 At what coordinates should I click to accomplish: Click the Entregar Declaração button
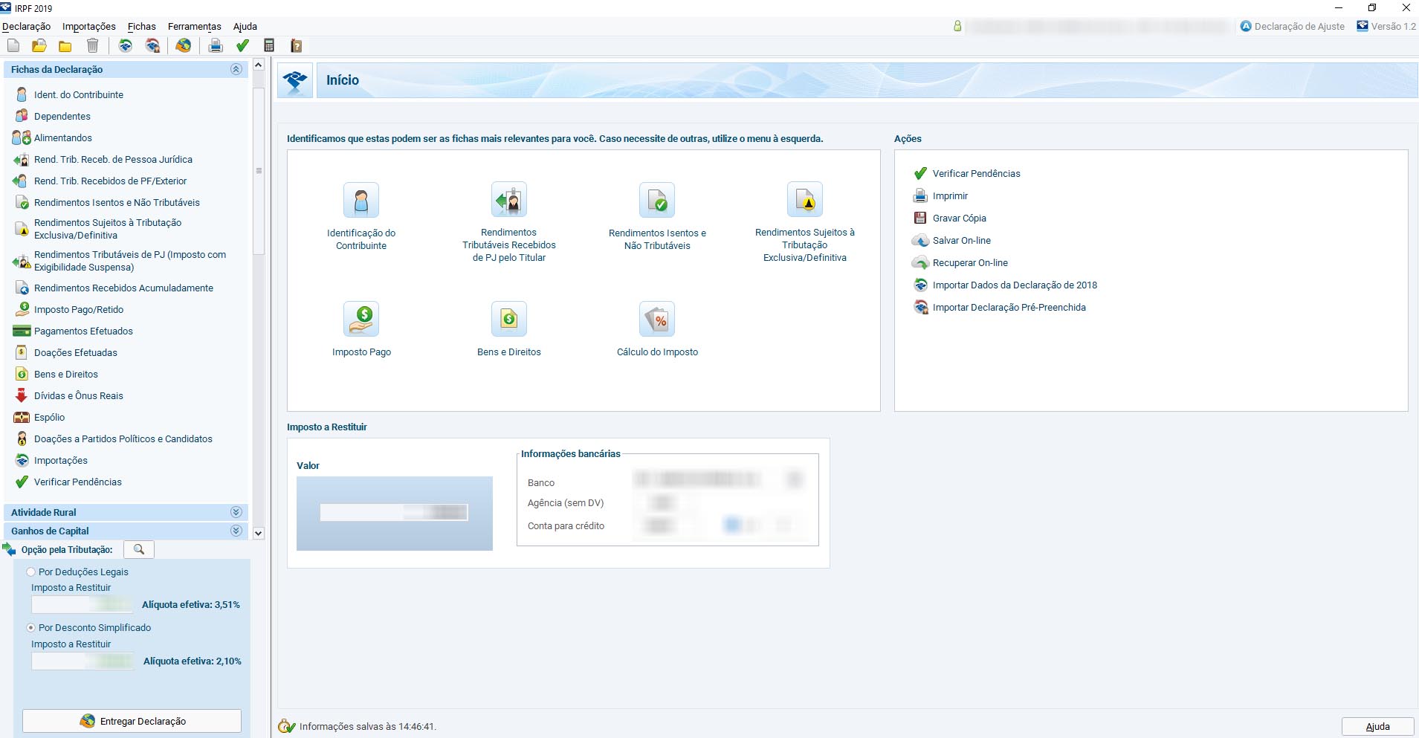click(x=132, y=721)
